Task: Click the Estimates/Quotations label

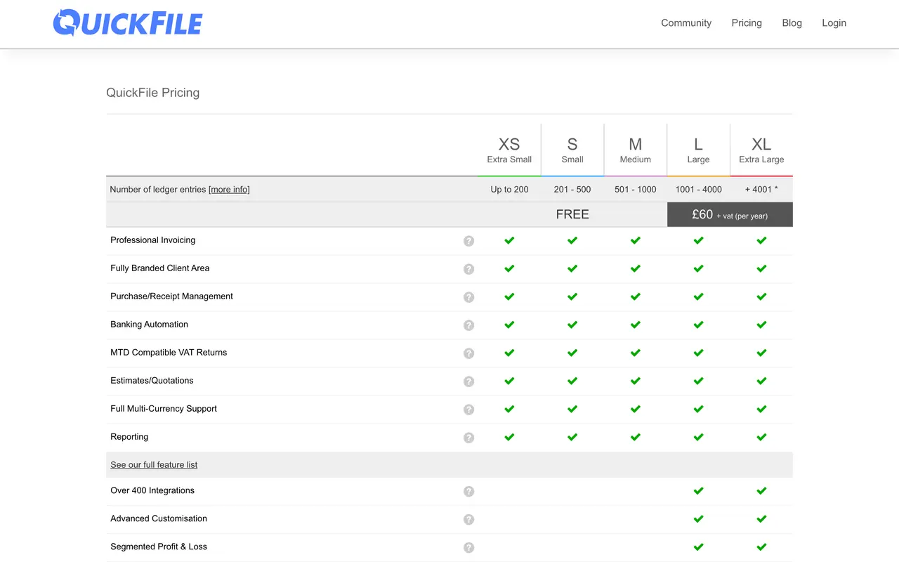Action: point(152,381)
